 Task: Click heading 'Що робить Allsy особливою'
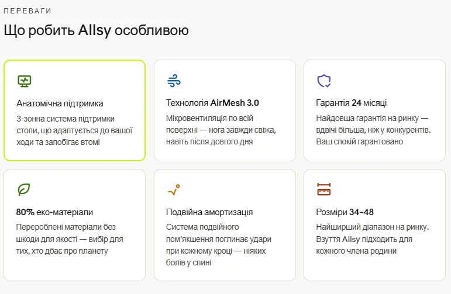coord(97,30)
